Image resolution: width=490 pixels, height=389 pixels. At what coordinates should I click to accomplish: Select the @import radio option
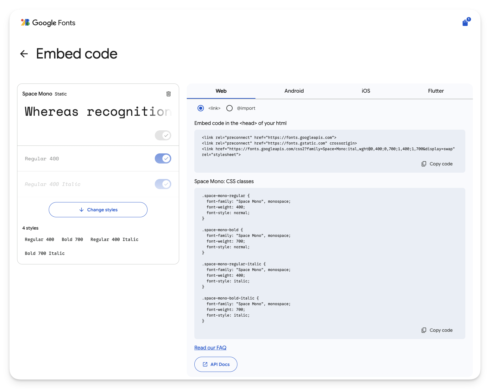click(229, 108)
